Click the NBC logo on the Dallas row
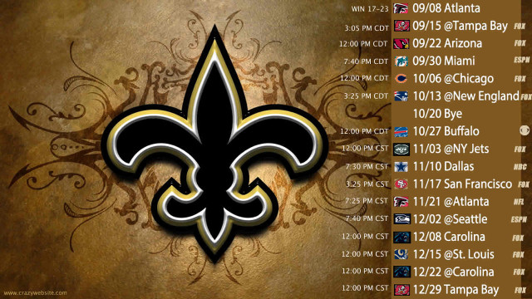 pyautogui.click(x=520, y=167)
